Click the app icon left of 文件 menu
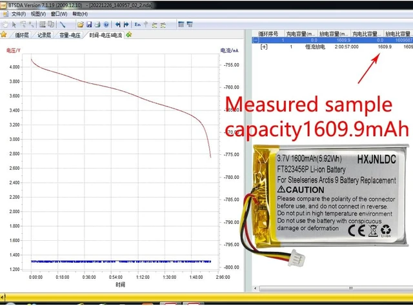Viewport: 413px width, 306px height. point(6,14)
